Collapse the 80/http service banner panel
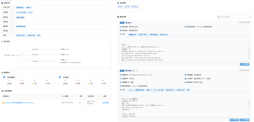Screen dimensions: 254x122 [x=248, y=94]
